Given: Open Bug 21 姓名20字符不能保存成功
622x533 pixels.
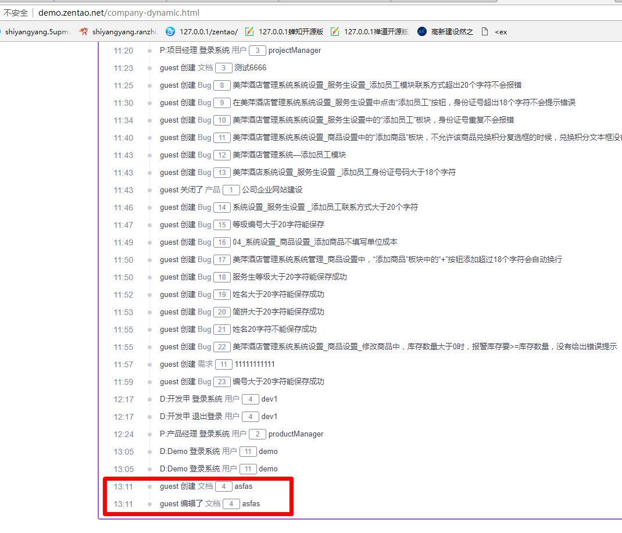Looking at the screenshot, I should (x=274, y=330).
